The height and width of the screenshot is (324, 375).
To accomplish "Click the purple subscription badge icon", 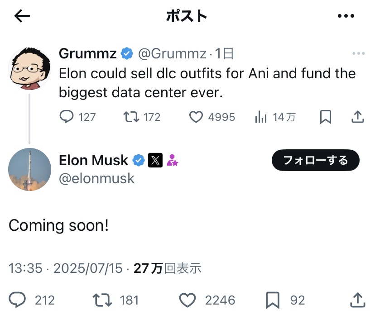I will tap(173, 160).
